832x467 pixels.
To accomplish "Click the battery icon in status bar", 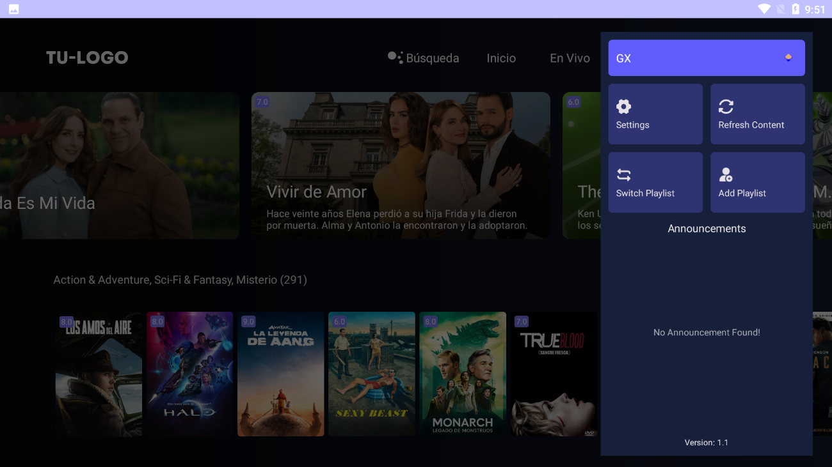I will click(x=796, y=9).
